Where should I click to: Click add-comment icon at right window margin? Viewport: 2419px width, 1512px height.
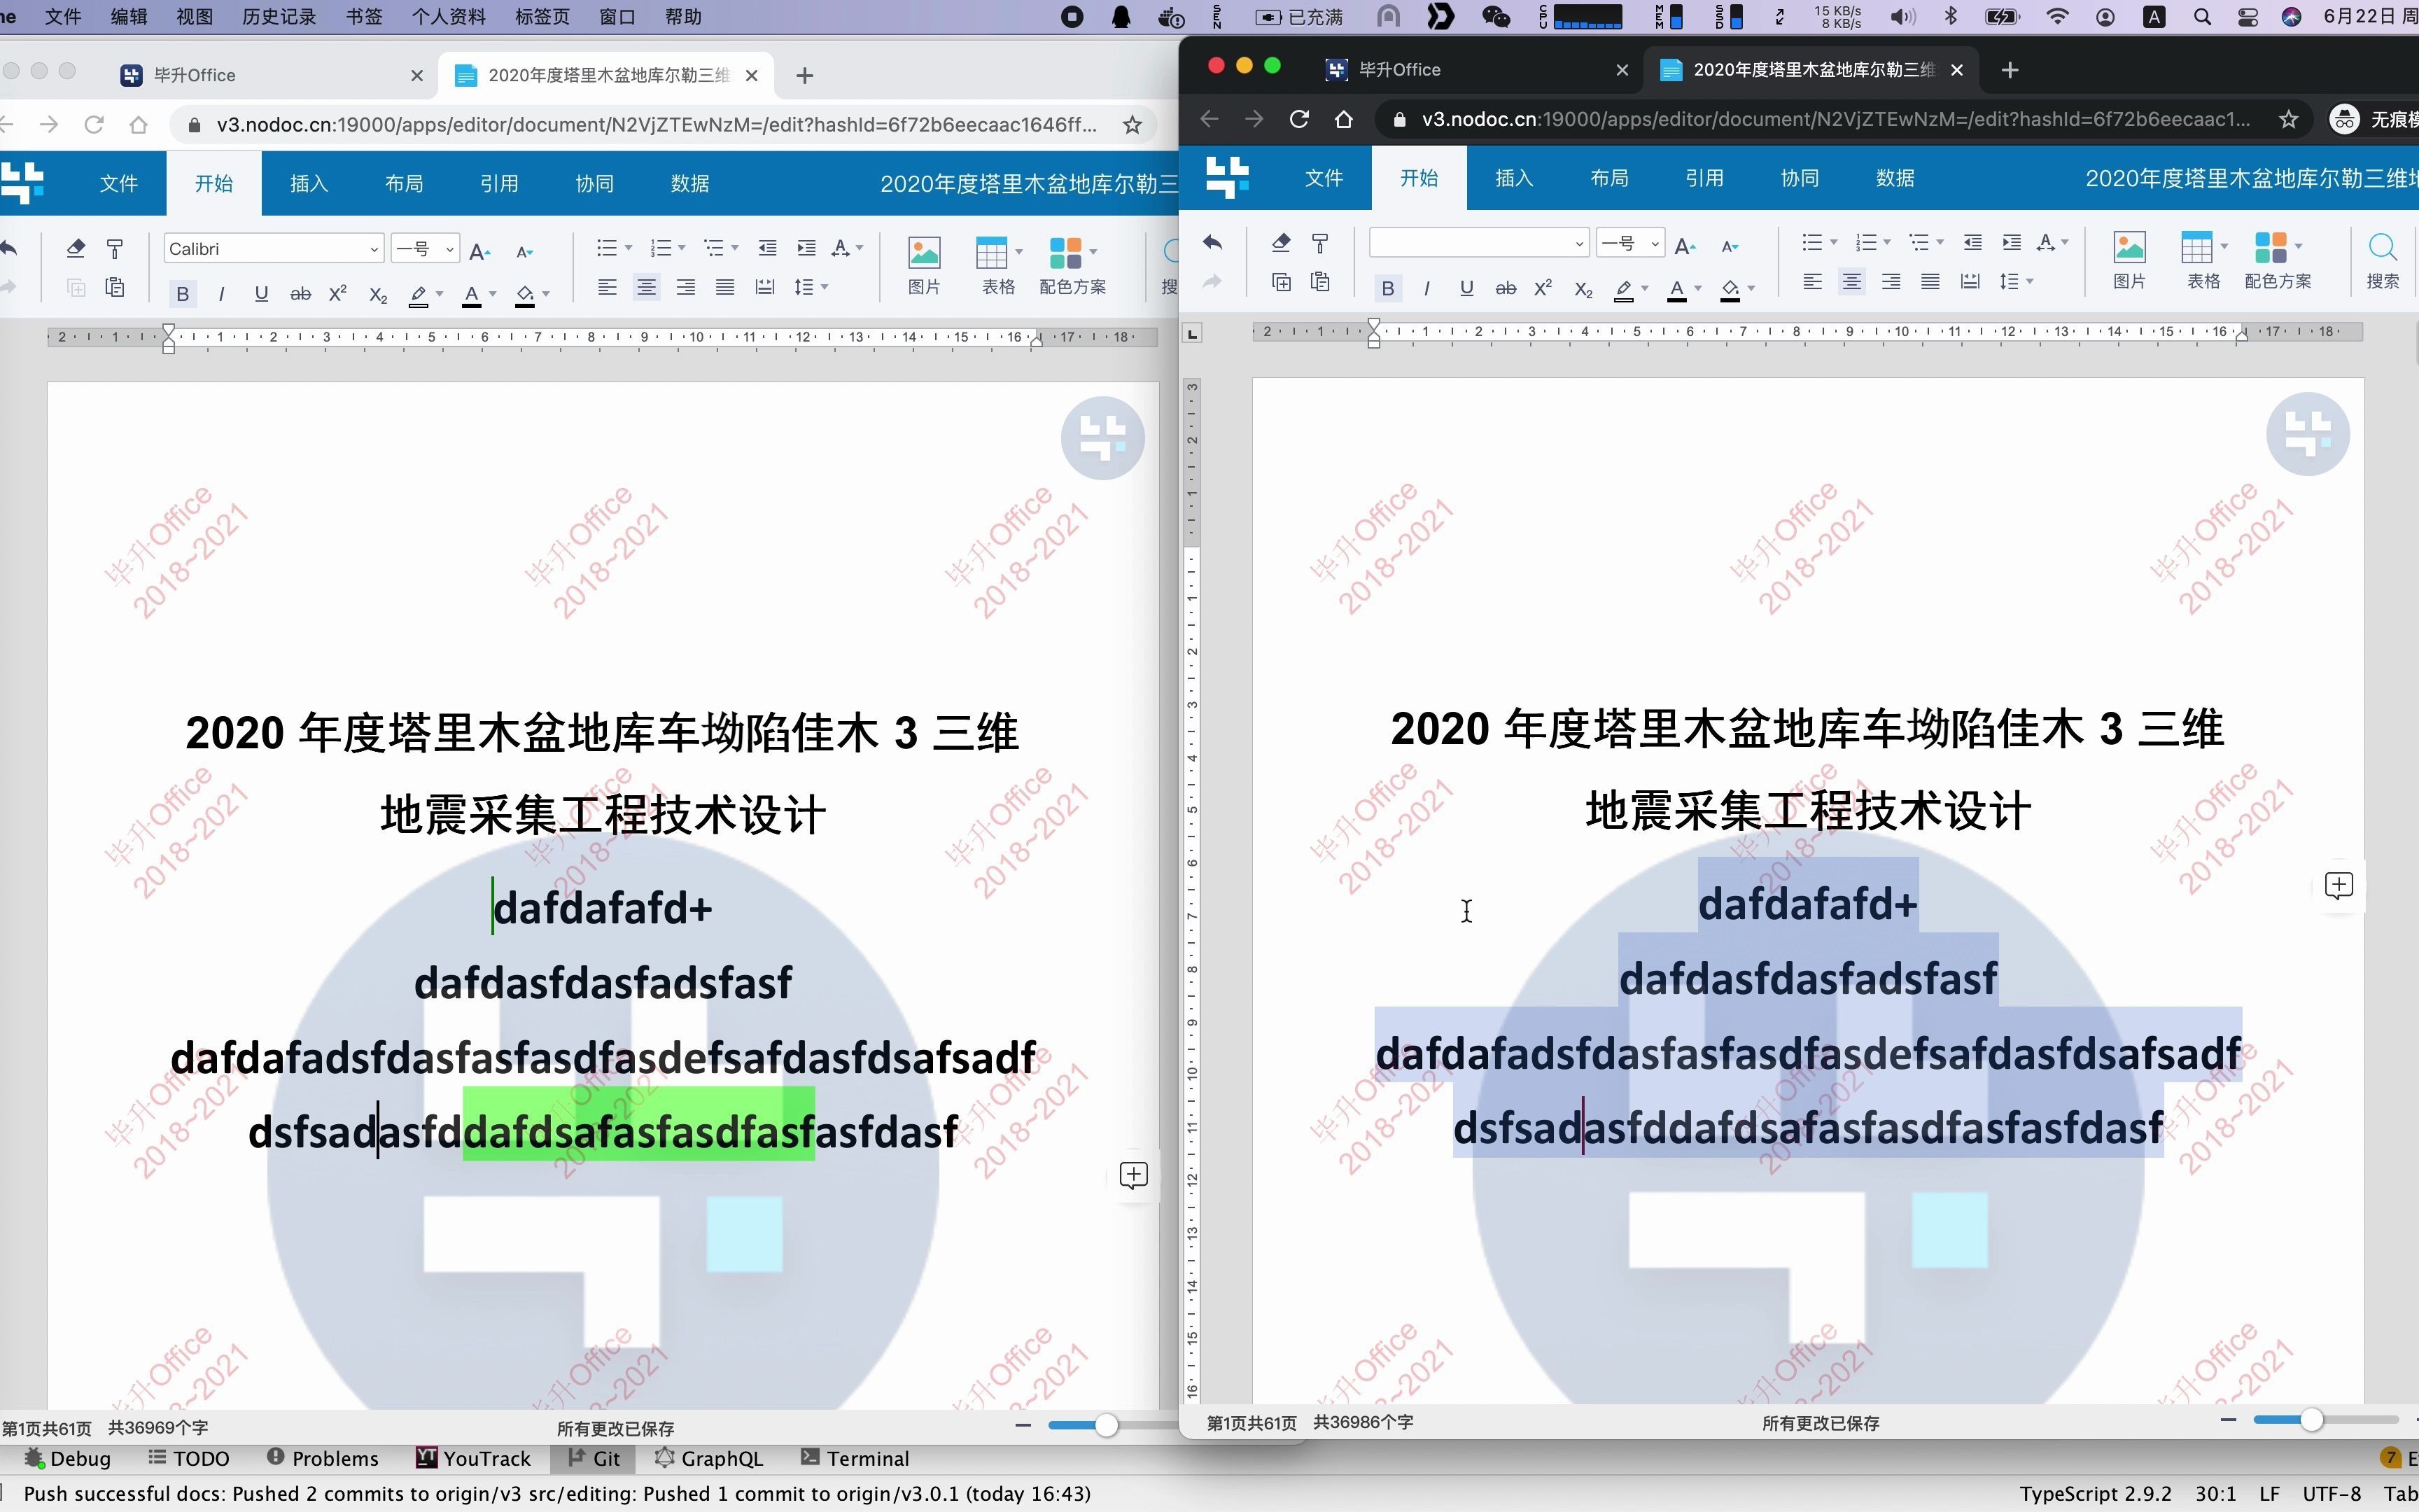(2338, 886)
